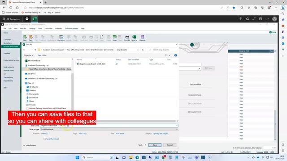Open Downloads folder in the tree

click(34, 97)
